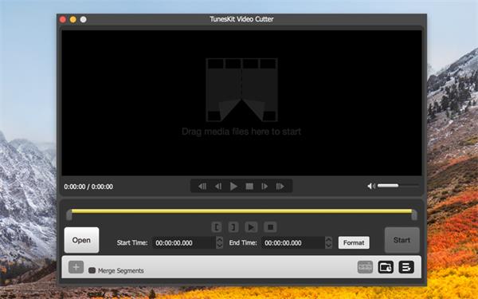Step forward one frame

264,186
